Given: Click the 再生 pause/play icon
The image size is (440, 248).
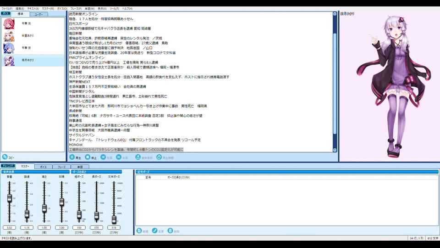Looking at the screenshot, I should point(72,157).
